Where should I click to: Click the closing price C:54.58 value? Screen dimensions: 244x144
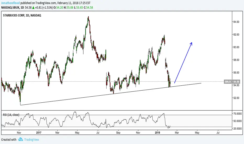point(88,8)
